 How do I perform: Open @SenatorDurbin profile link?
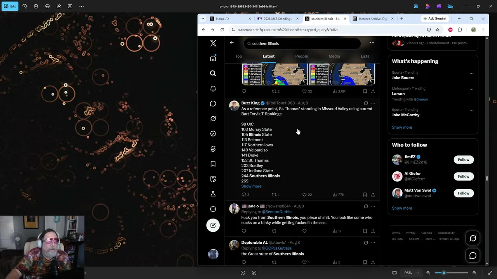point(276,212)
